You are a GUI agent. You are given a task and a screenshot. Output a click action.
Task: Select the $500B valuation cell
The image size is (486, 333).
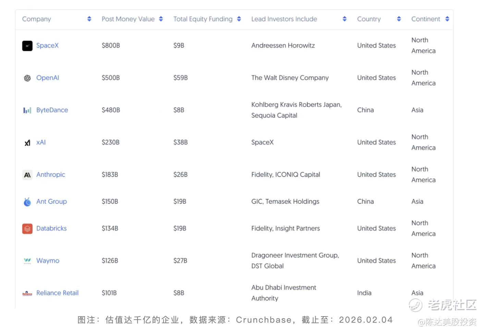111,78
